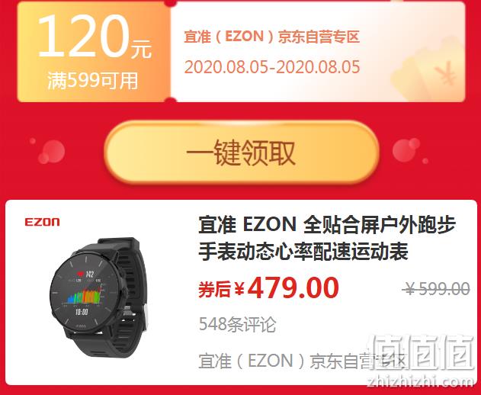Click the 18:00 time on watch face

[x=82, y=312]
